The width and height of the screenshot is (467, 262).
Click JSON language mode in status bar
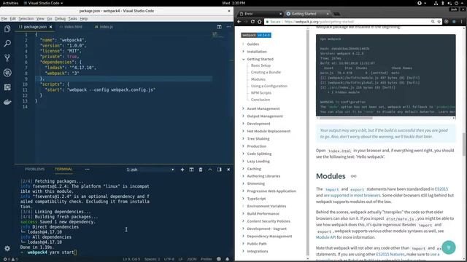[191, 259]
